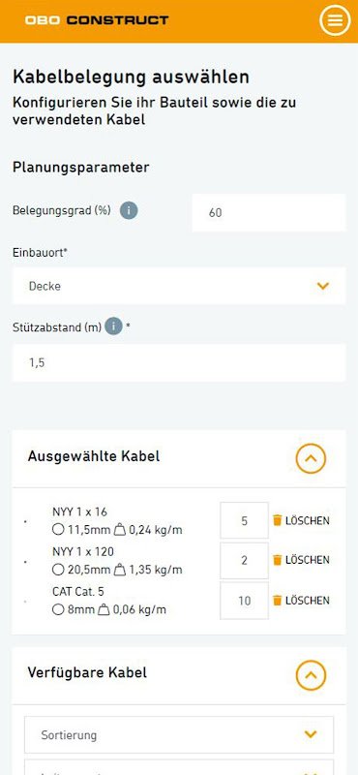The image size is (358, 775).
Task: Click weight icon next to 1,35 kg/m
Action: coord(120,570)
